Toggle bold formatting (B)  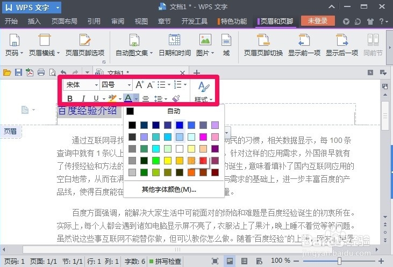point(70,98)
